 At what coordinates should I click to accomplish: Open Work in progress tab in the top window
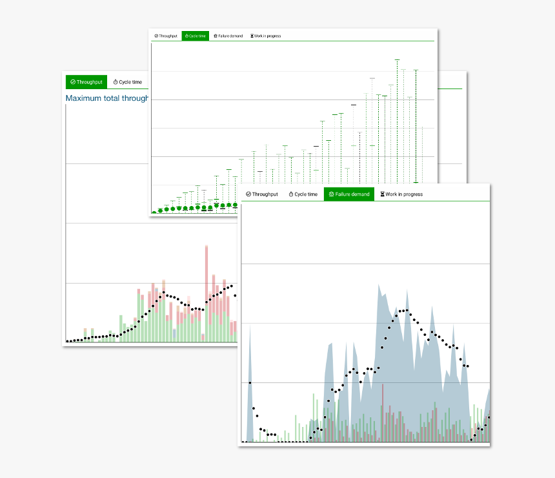[x=265, y=36]
